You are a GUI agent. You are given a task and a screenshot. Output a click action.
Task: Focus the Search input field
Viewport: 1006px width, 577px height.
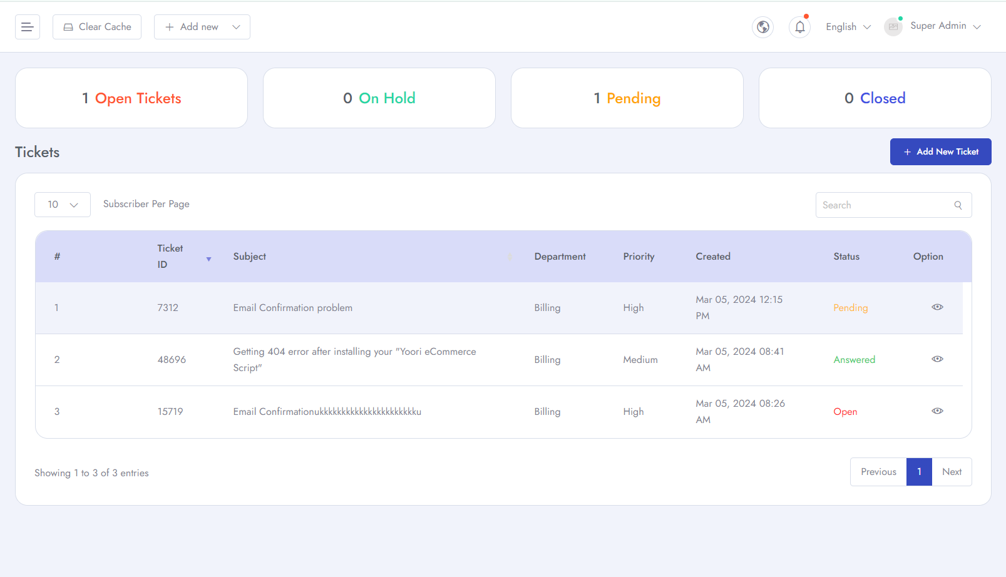point(894,205)
